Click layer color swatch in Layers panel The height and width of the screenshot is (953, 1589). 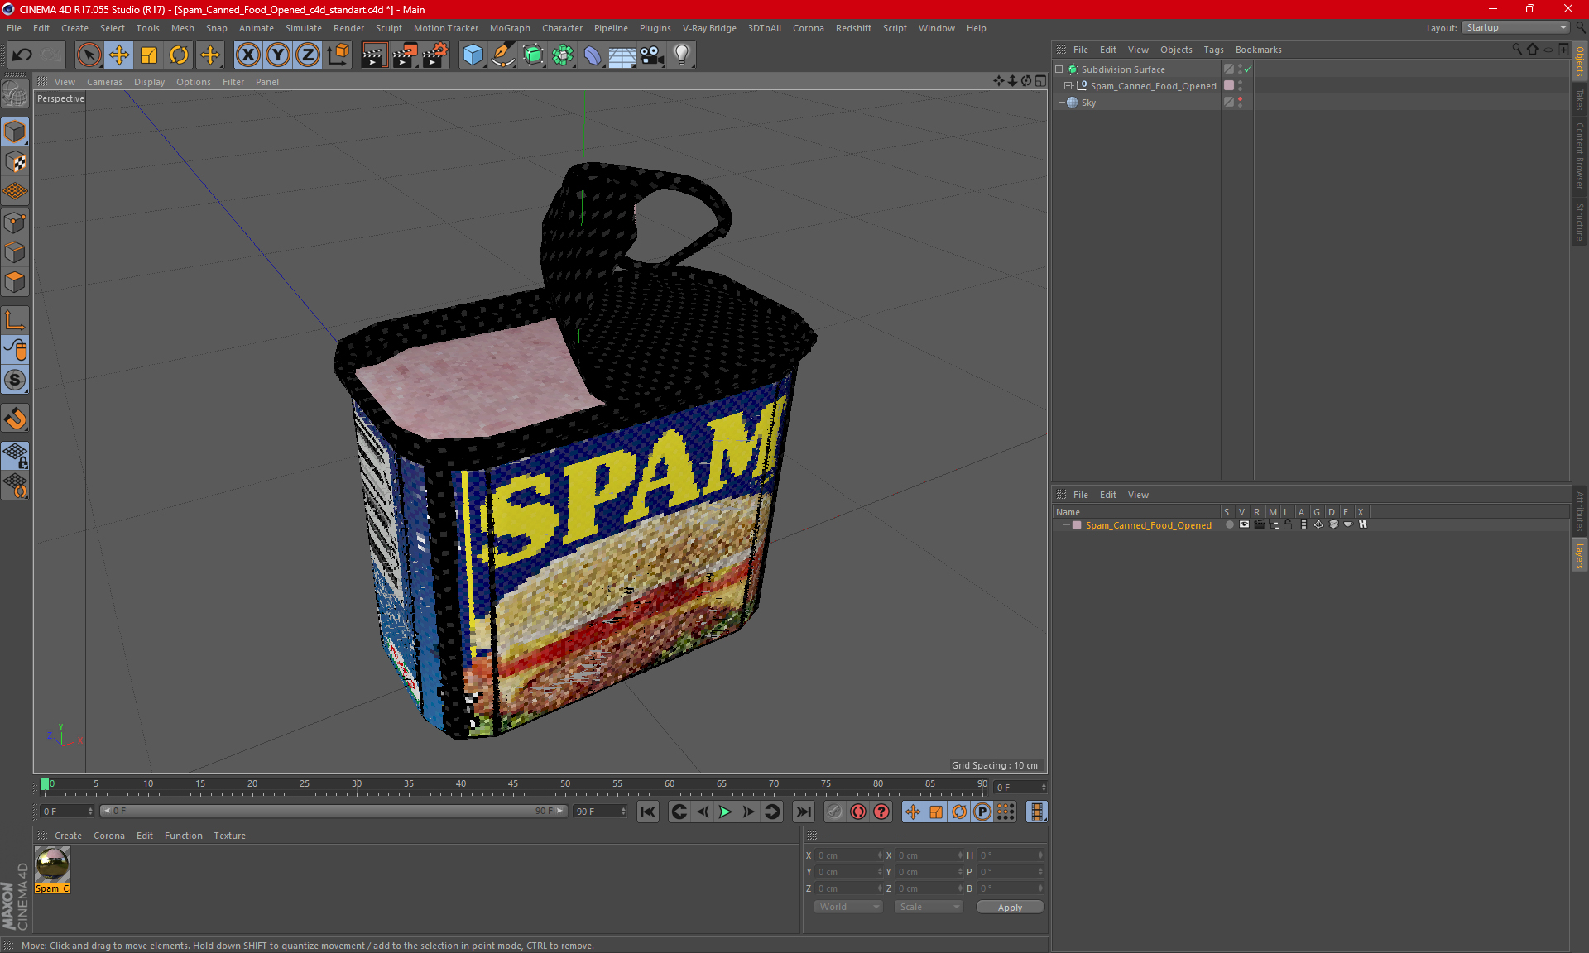[1077, 525]
